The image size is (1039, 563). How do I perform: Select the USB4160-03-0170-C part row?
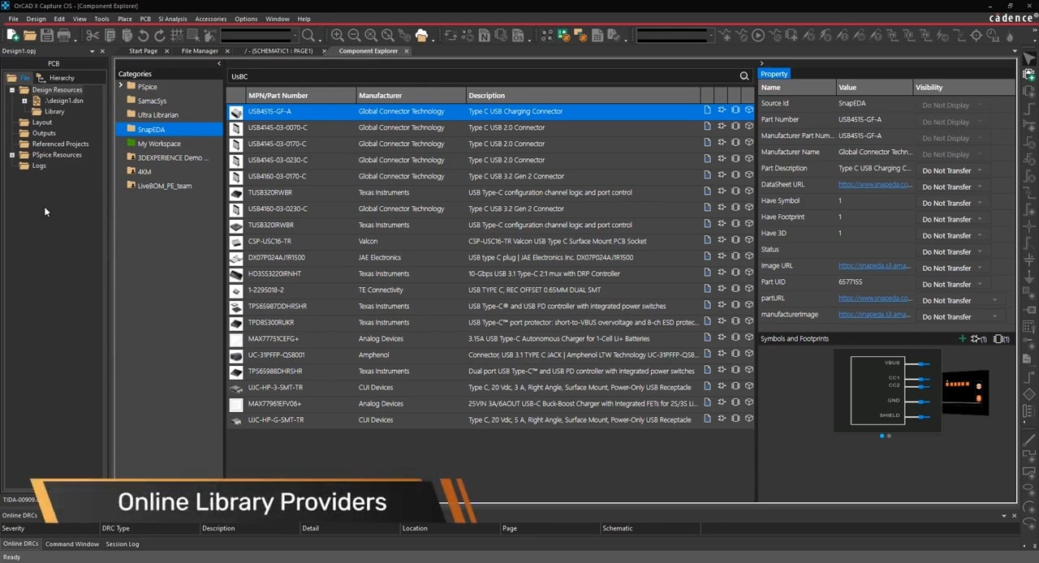coord(490,176)
